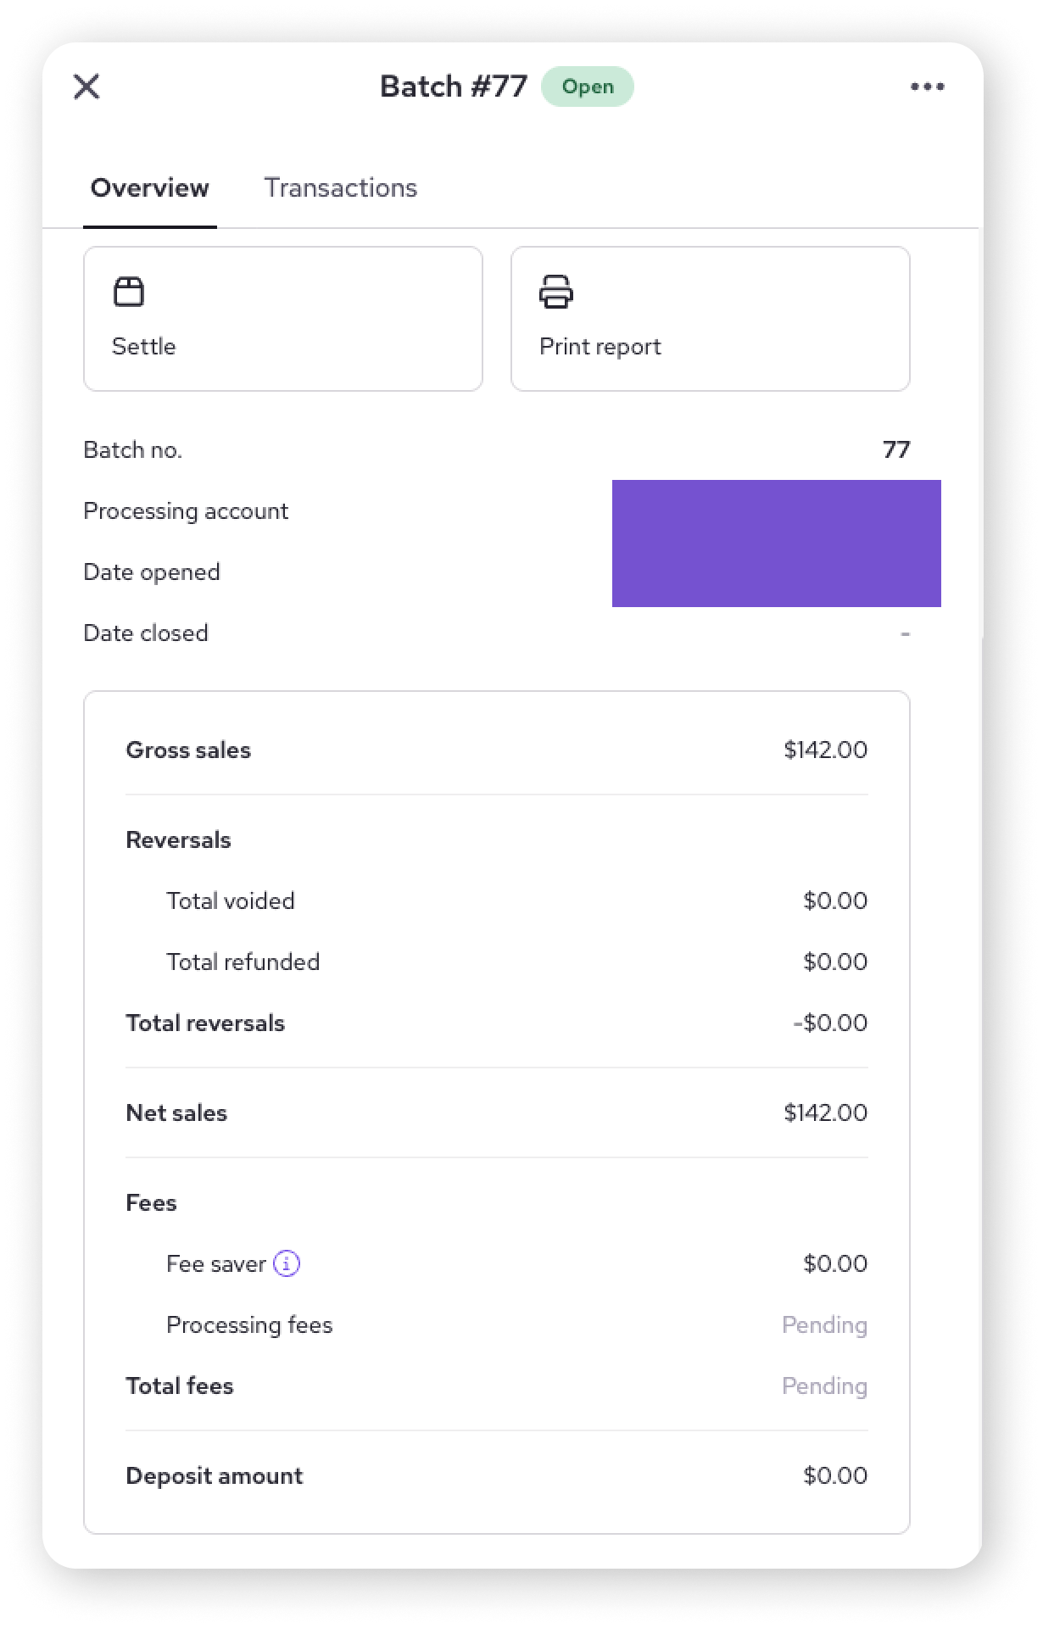Click the Print report label
Screen dimensions: 1043x1628
[x=600, y=347]
